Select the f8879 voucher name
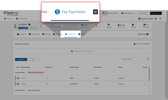 (x=72, y=78)
